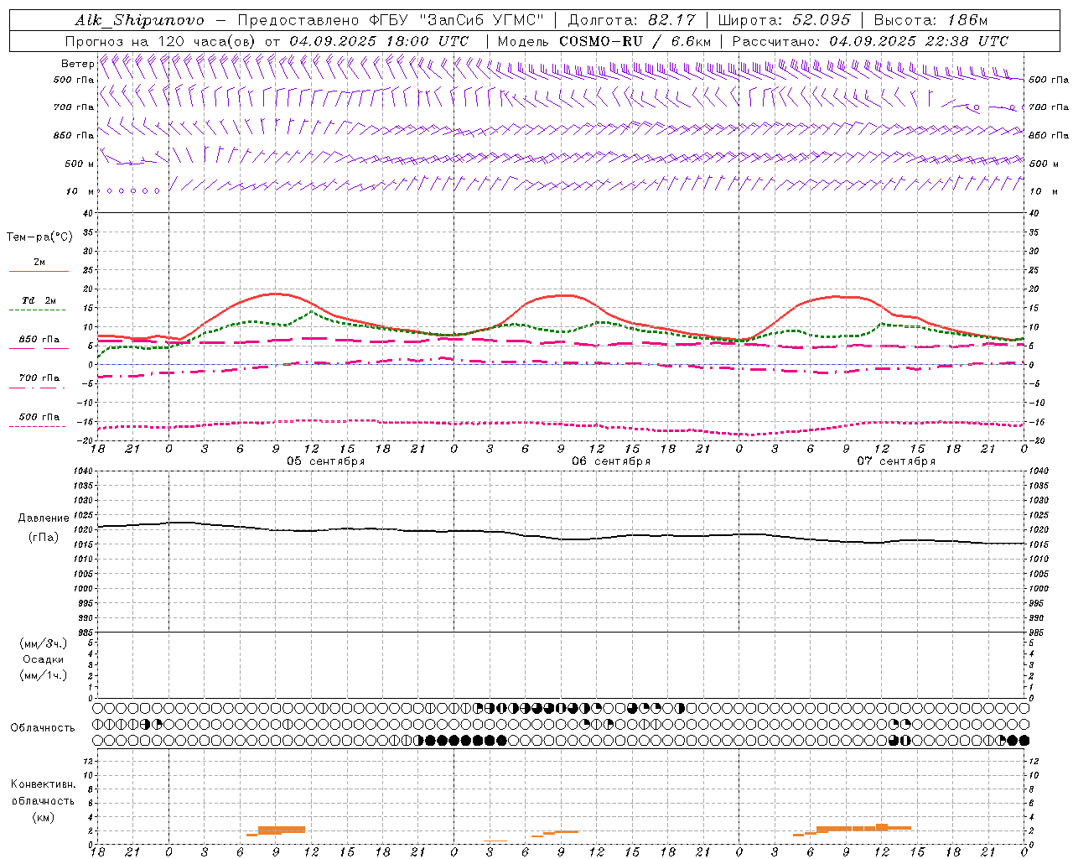Click the Td 2м legend entry

coord(39,300)
